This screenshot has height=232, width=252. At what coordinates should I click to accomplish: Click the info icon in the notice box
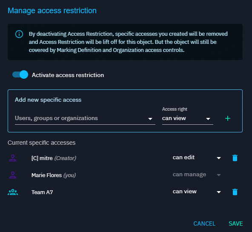(x=19, y=34)
